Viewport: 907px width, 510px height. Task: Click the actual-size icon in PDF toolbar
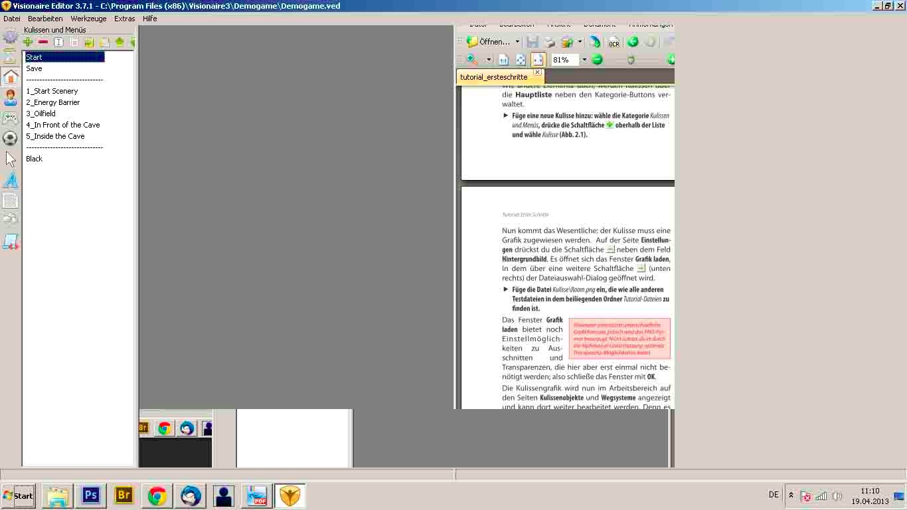pyautogui.click(x=503, y=60)
